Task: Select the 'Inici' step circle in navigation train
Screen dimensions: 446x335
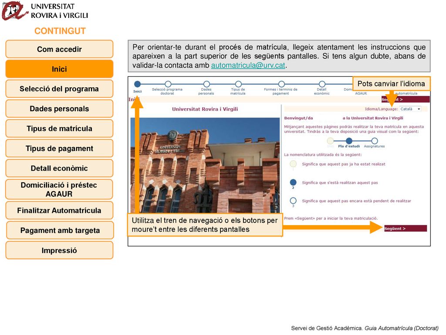Action: point(137,84)
